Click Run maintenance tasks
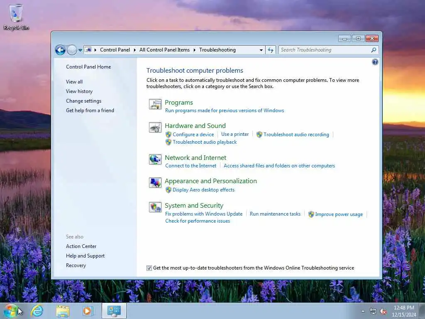Screen dimensions: 425x319 [x=275, y=214]
